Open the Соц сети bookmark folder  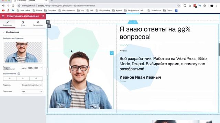click(50, 11)
